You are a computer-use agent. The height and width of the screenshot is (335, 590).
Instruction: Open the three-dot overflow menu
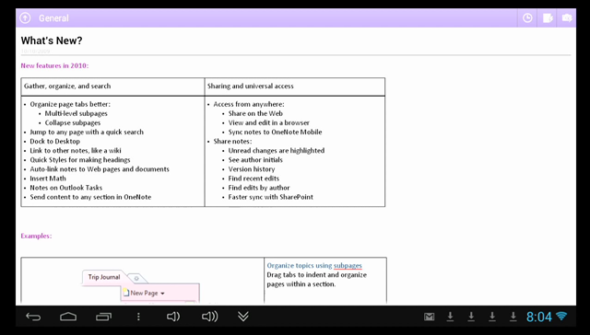click(x=138, y=317)
